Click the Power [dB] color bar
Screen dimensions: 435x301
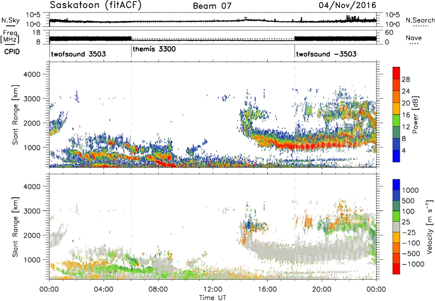tap(396, 114)
